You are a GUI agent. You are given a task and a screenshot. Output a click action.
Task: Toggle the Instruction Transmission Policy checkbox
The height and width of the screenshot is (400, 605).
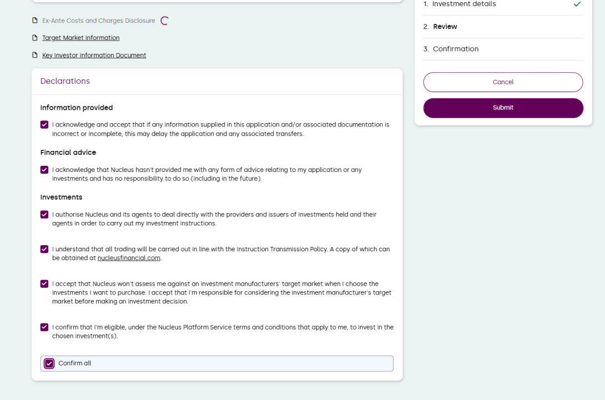point(44,249)
